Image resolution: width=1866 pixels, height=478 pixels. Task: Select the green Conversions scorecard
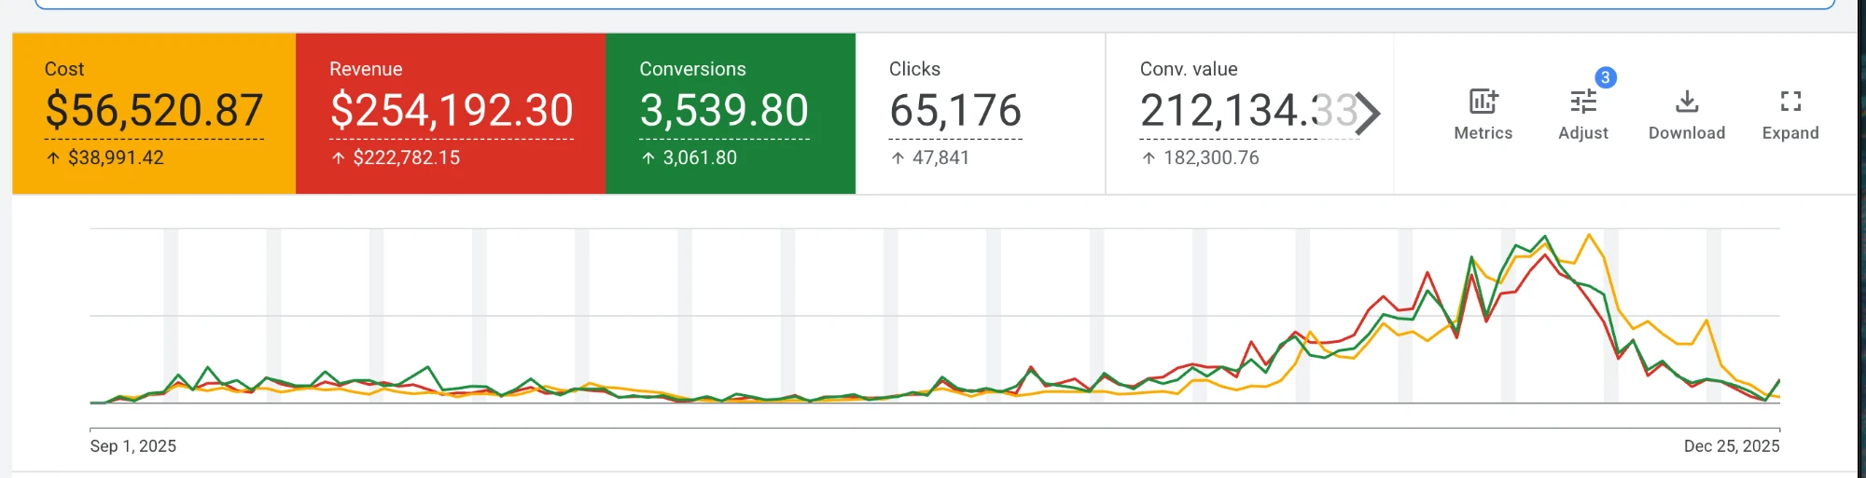(731, 114)
